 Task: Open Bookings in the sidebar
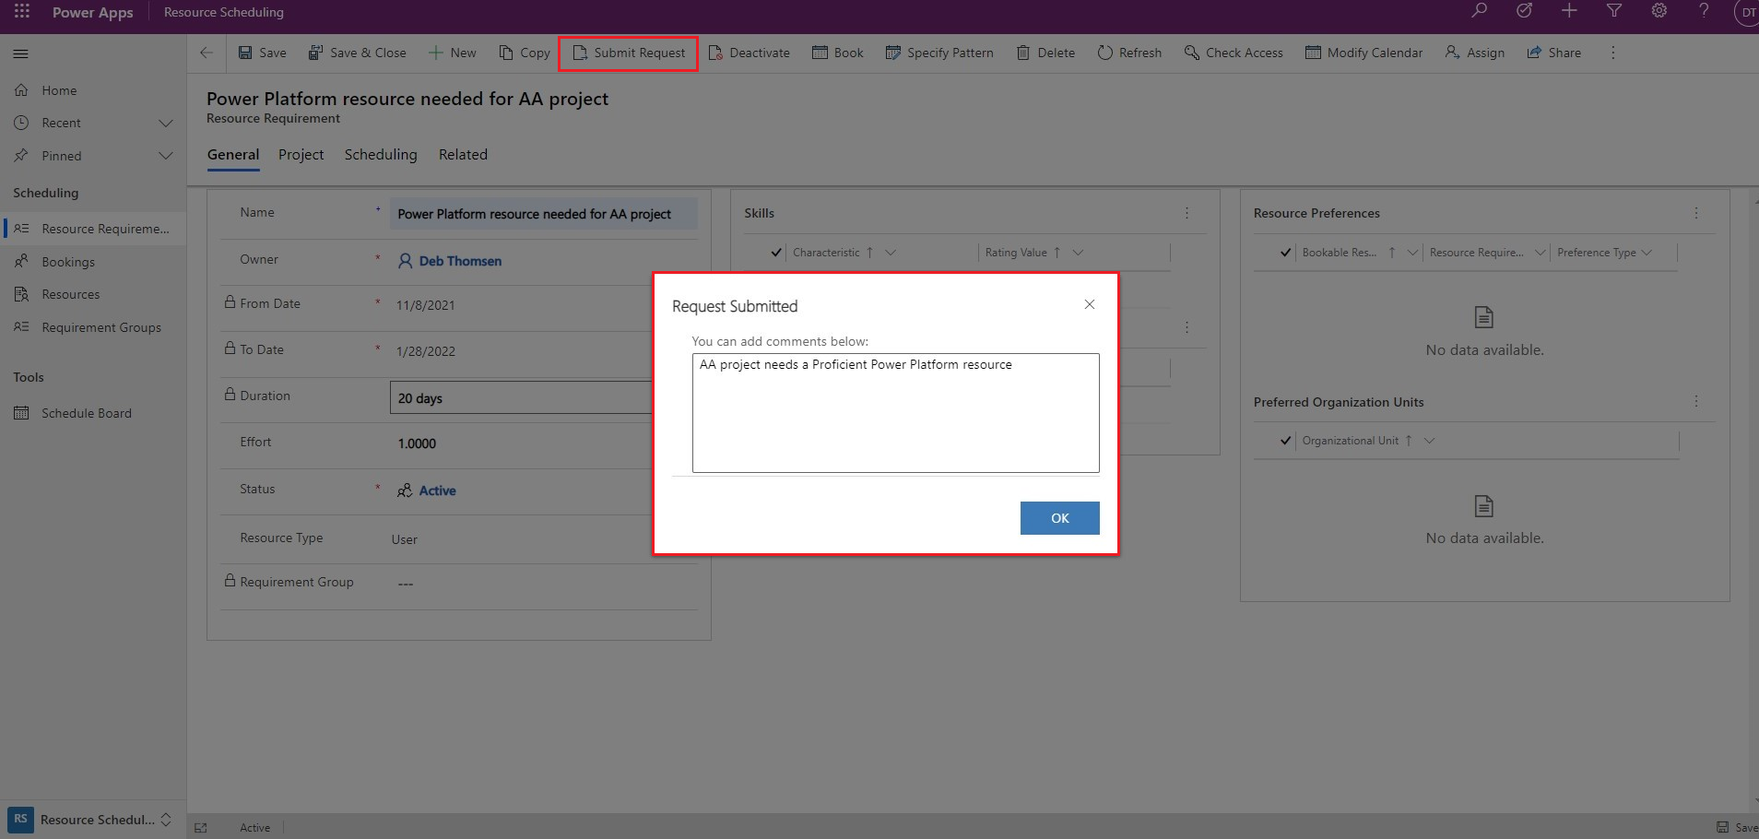(93, 262)
